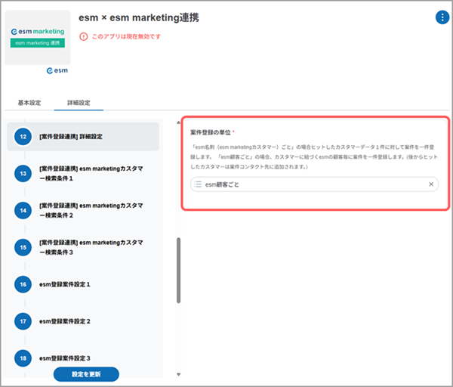Click the step list vertical scrollbar
This screenshot has height=387, width=453.
(x=179, y=271)
